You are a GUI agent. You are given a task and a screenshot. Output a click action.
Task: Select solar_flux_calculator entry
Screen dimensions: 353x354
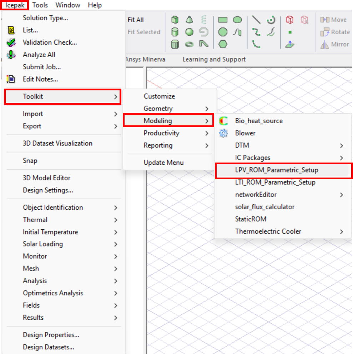pos(283,207)
